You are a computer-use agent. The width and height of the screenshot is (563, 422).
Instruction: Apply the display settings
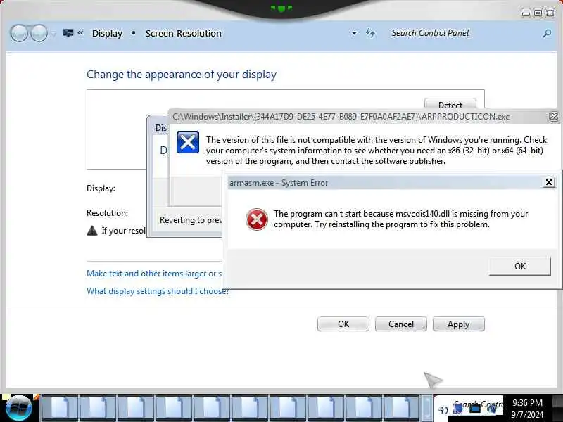point(459,324)
